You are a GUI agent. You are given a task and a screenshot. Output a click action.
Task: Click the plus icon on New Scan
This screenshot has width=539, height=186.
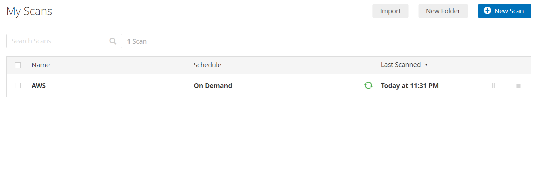[487, 11]
